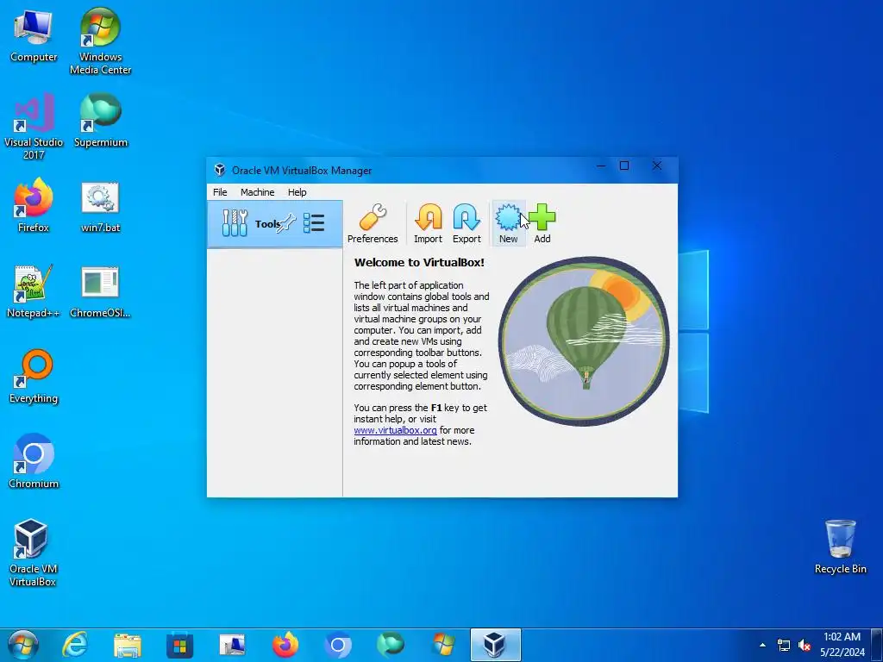Show hidden system tray icons
Screen dimensions: 883x662
coord(762,645)
